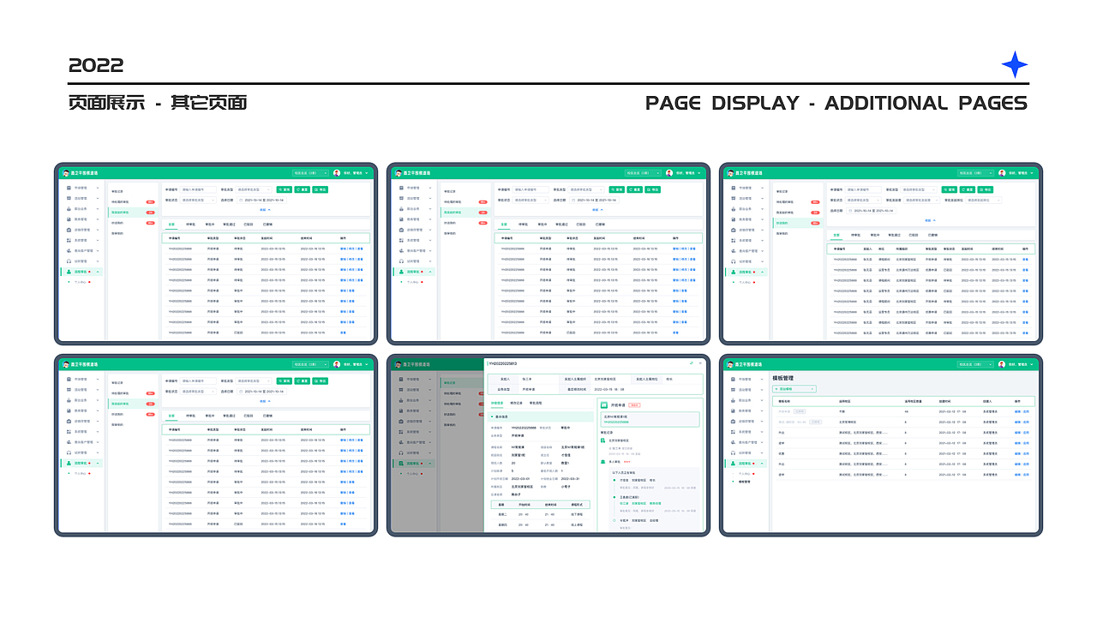1097x617 pixels.
Task: Collapse filters via 收起 link in top-left screenshot
Action: click(265, 210)
